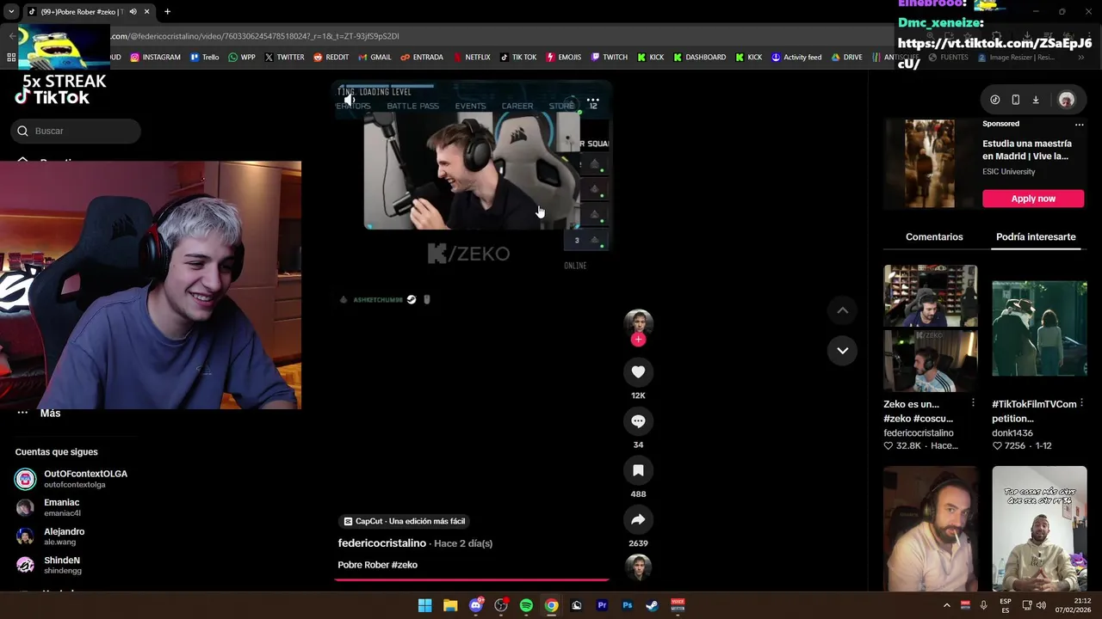Click the donk1436 author name
Viewport: 1102px width, 619px height.
(x=1012, y=433)
